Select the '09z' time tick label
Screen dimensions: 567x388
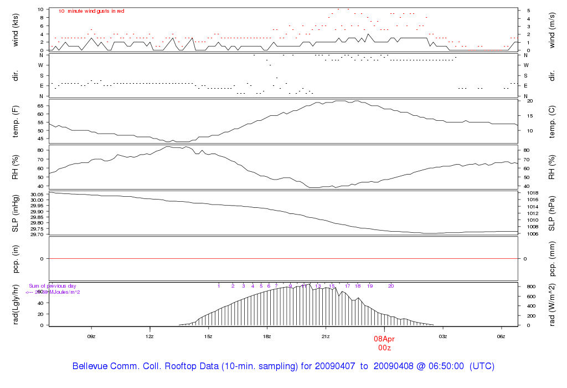tap(91, 336)
